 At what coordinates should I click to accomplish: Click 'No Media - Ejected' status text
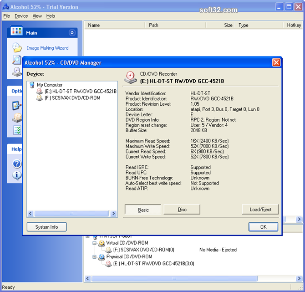coord(218,250)
